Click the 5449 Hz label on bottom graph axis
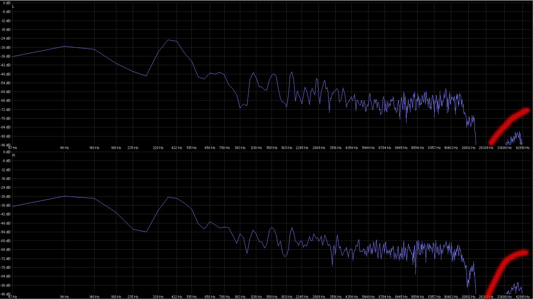This screenshot has width=534, height=300. pyautogui.click(x=368, y=297)
